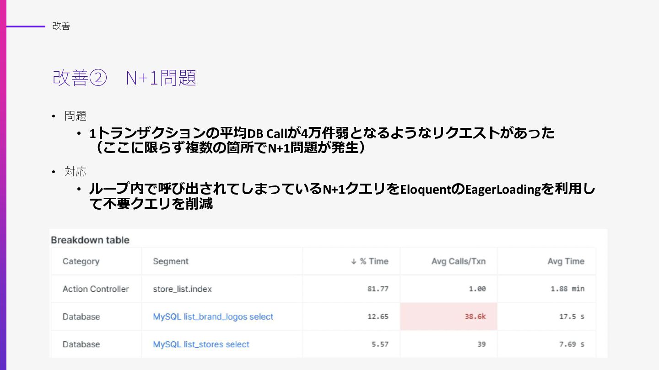Select the store_list.index segment cell
659x370 pixels.
[x=182, y=289]
